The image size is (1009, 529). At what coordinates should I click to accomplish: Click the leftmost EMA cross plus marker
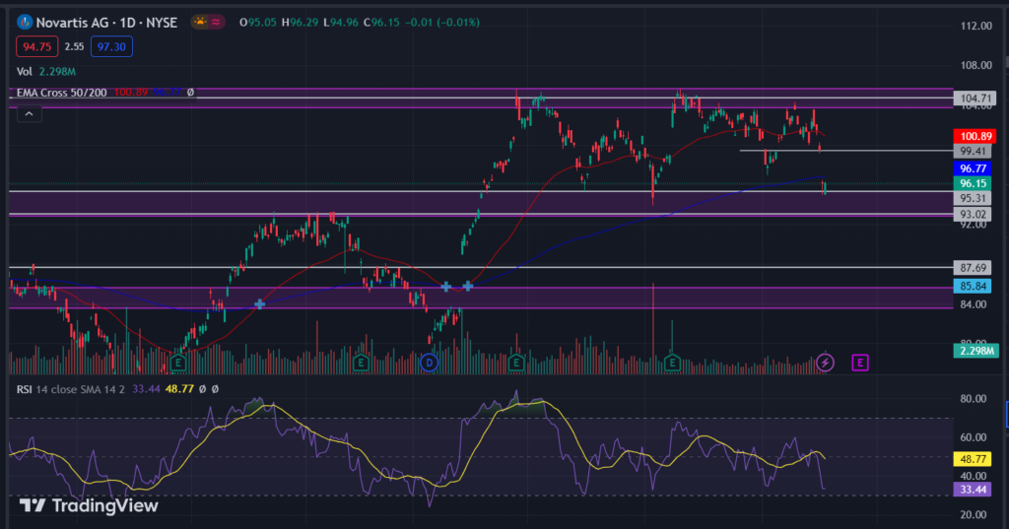(259, 303)
